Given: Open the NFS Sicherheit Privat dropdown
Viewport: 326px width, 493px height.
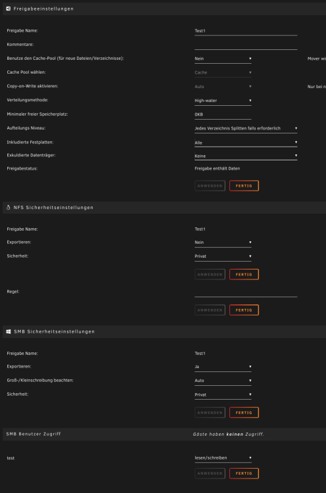Looking at the screenshot, I should [223, 256].
